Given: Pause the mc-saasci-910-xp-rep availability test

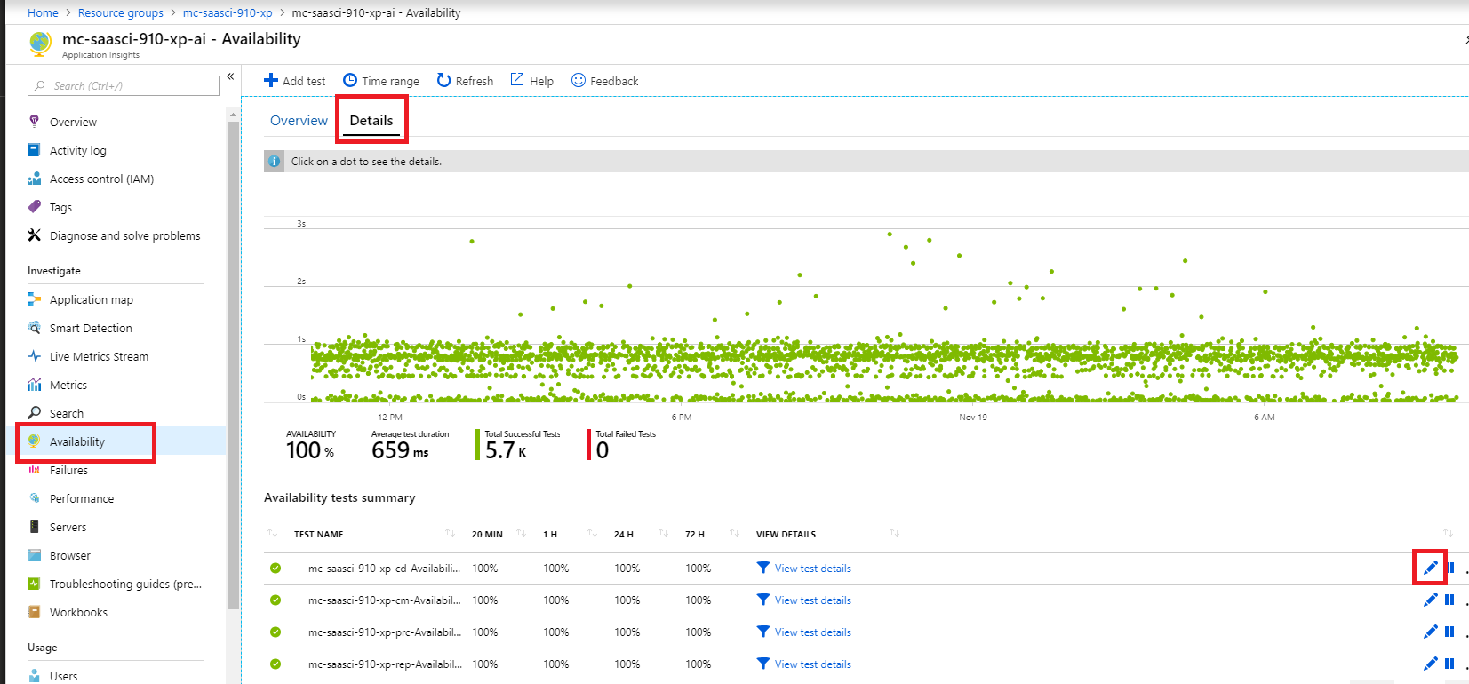Looking at the screenshot, I should [x=1449, y=664].
